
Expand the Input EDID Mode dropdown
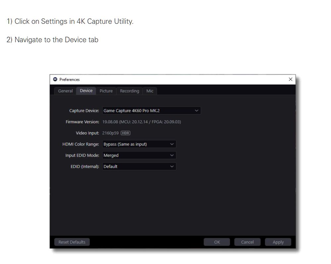pyautogui.click(x=139, y=155)
